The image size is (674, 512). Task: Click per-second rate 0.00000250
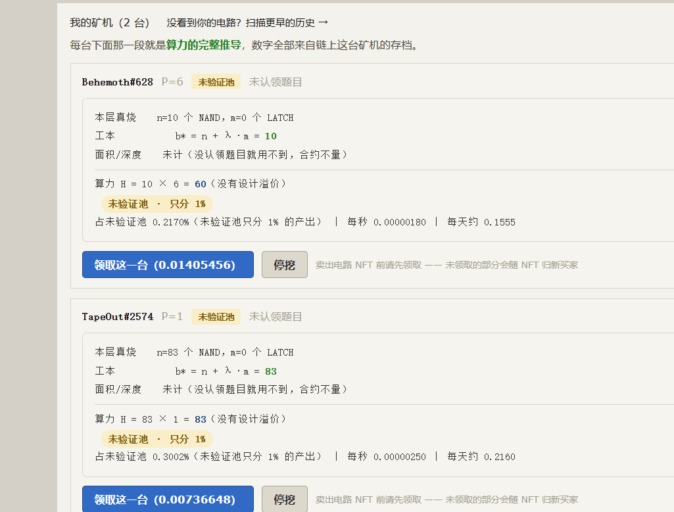(400, 457)
